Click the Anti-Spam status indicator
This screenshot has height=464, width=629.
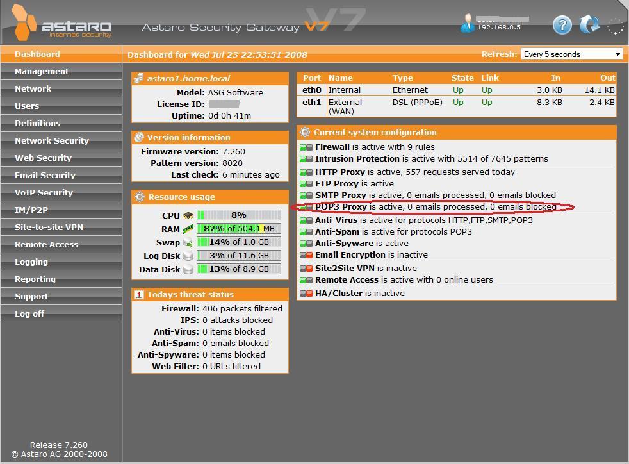[306, 232]
